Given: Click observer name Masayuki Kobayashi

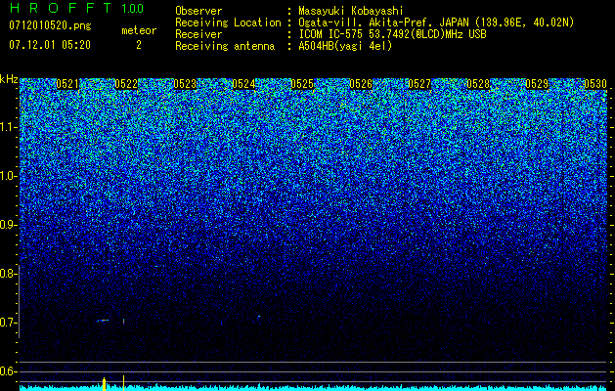Looking at the screenshot, I should click(x=351, y=11).
